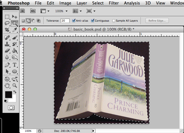
Task: Open the Photoshop application menu
Action: point(19,3)
